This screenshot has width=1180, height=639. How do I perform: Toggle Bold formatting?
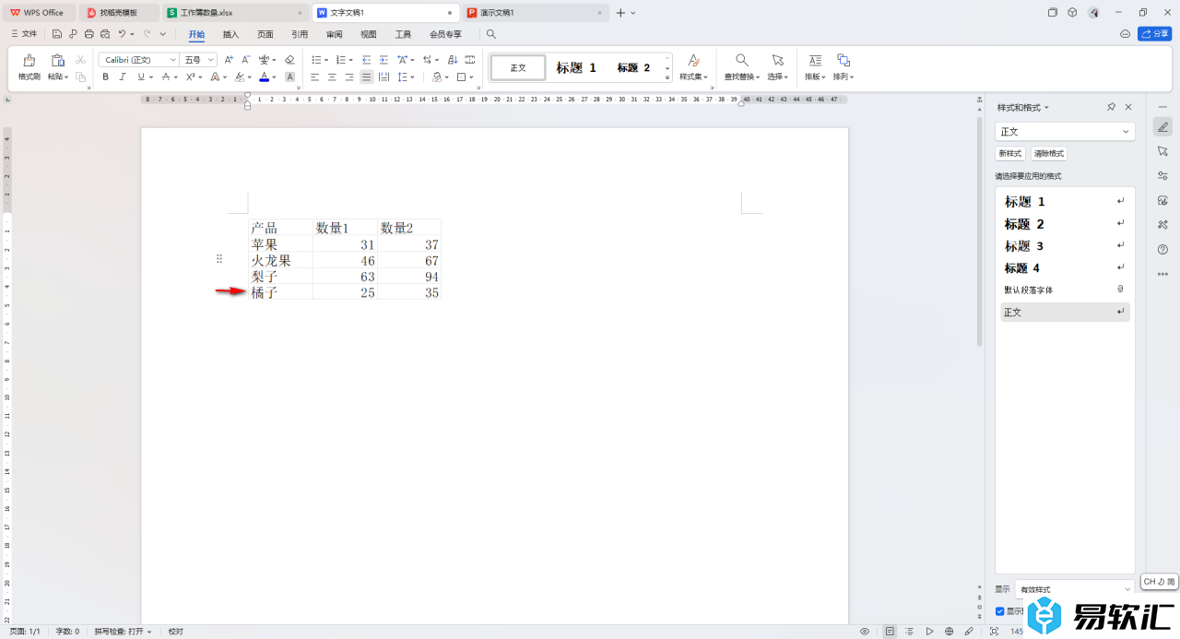tap(105, 77)
